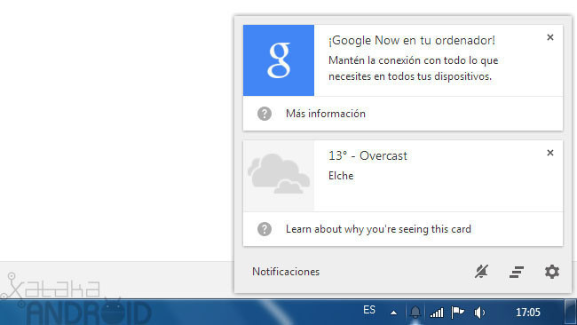Open the network signal icon in tray
The height and width of the screenshot is (325, 577).
437,313
